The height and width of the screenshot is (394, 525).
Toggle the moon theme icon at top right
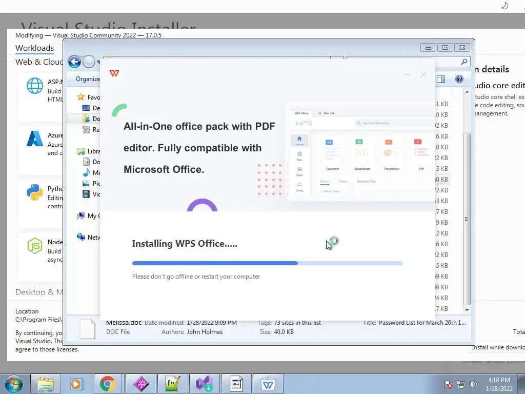pyautogui.click(x=505, y=6)
